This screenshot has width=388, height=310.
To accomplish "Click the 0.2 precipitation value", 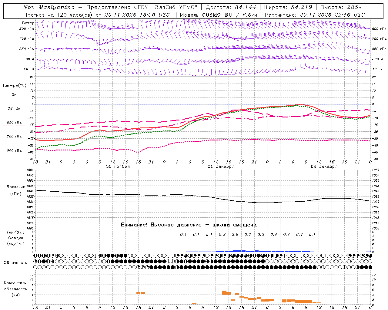I will tap(222, 234).
